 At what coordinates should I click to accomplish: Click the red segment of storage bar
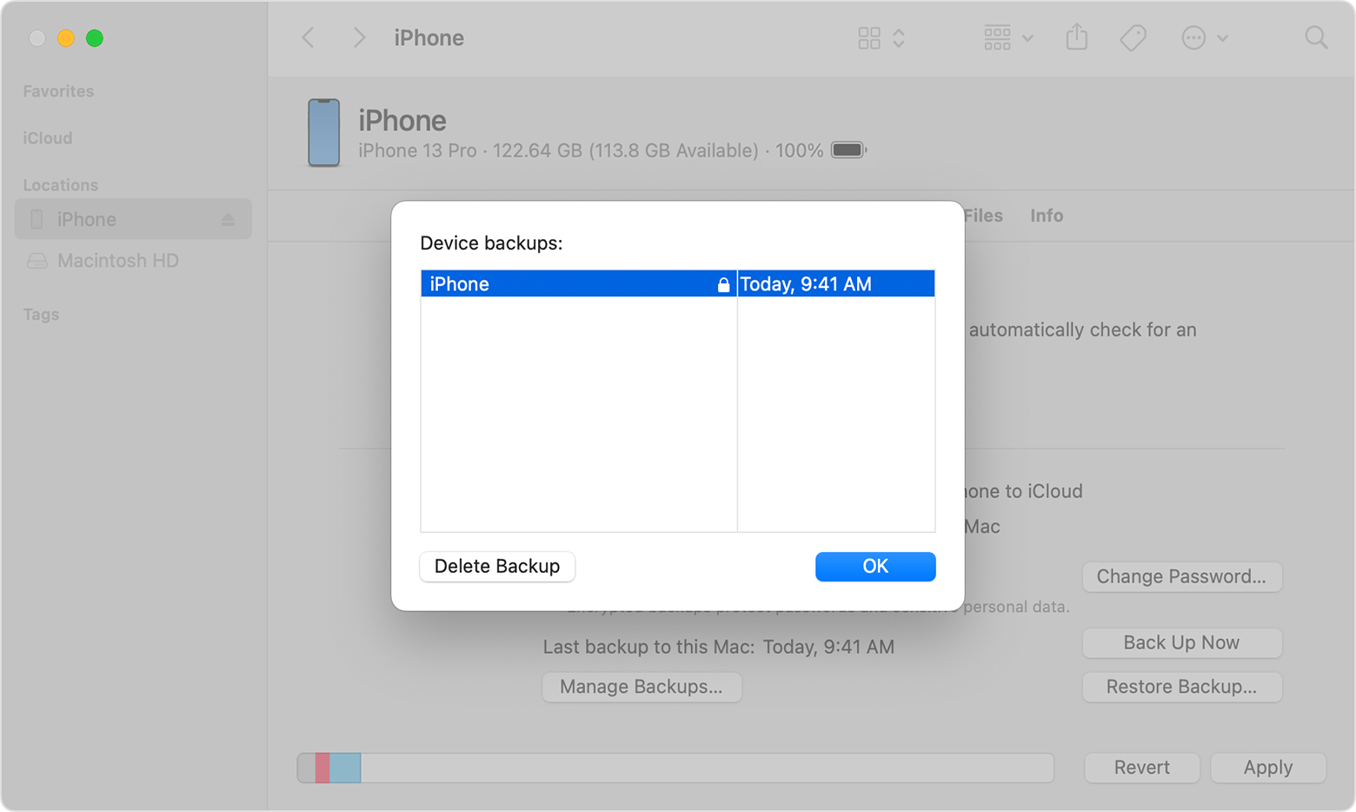322,768
